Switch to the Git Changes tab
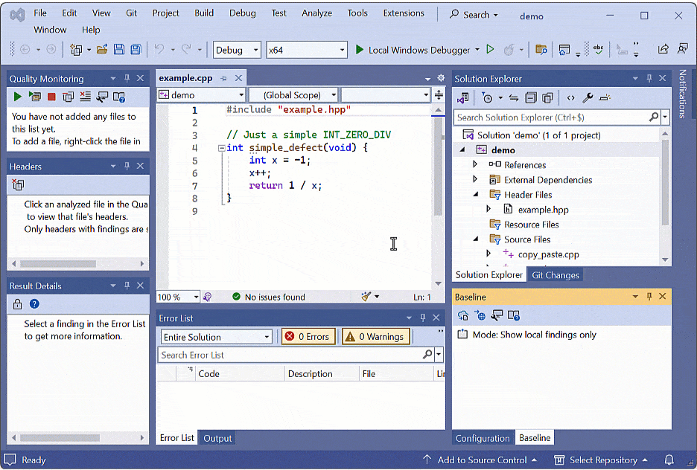Viewport: 697px width, 470px height. click(x=555, y=275)
